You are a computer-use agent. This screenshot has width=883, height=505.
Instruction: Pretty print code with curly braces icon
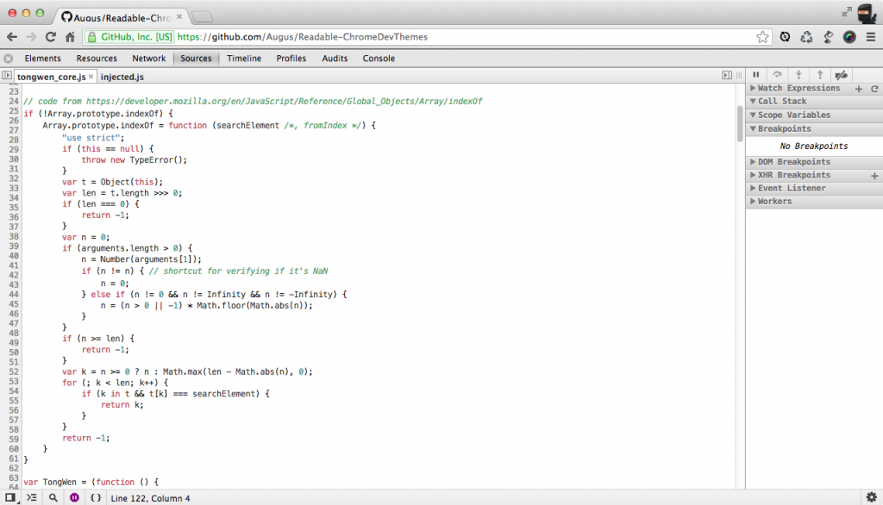click(x=96, y=497)
